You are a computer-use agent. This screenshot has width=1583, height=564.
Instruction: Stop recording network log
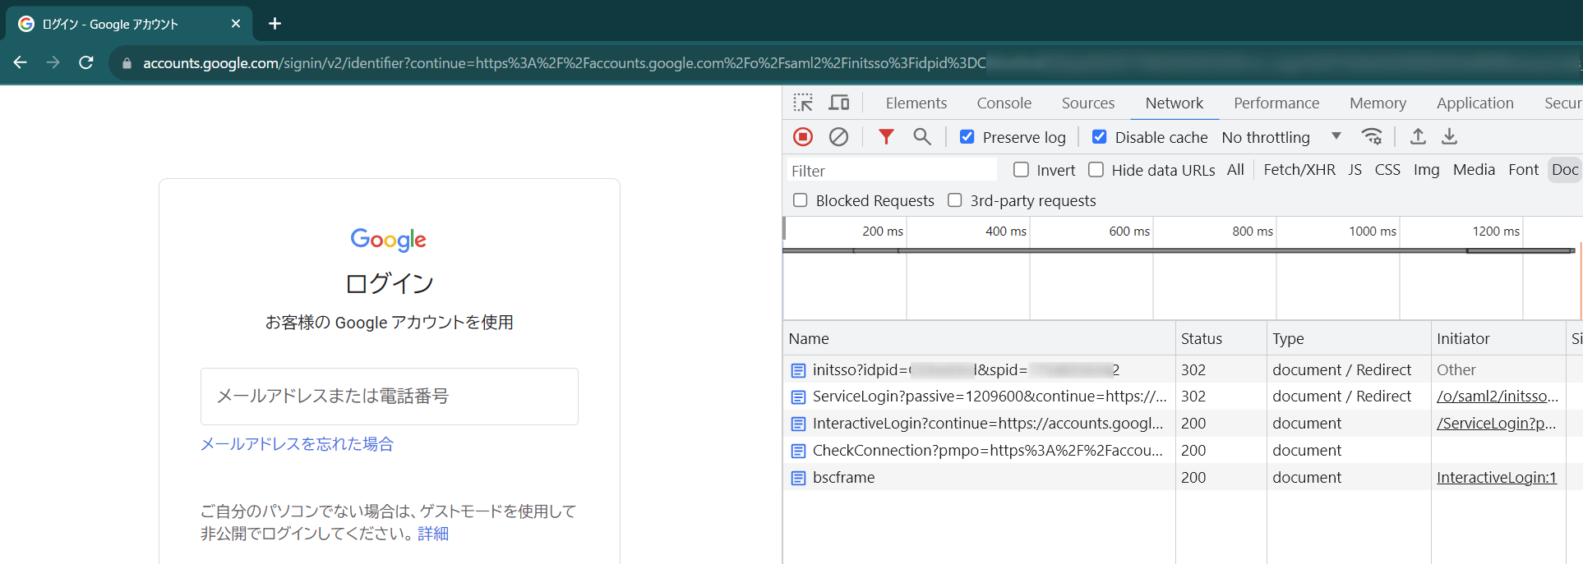tap(803, 137)
